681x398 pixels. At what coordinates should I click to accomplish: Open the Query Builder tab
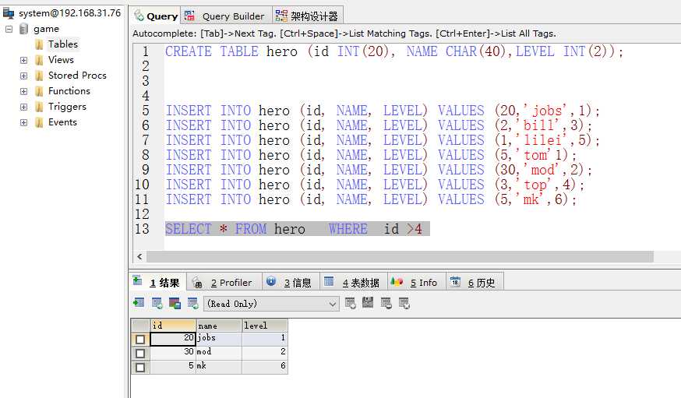click(226, 16)
